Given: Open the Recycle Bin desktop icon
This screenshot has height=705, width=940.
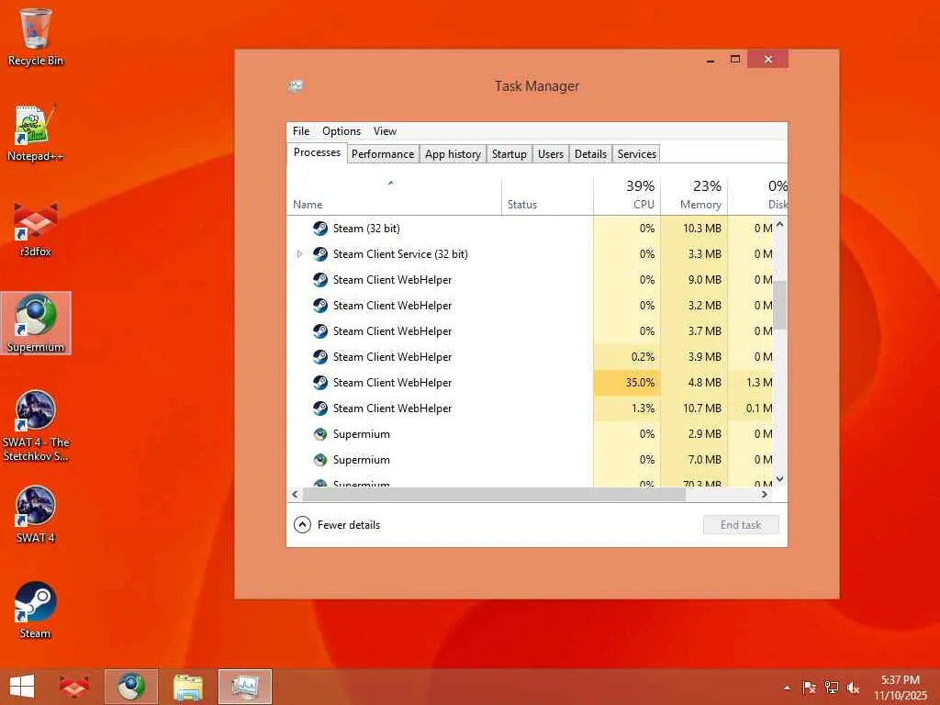Looking at the screenshot, I should [x=36, y=37].
